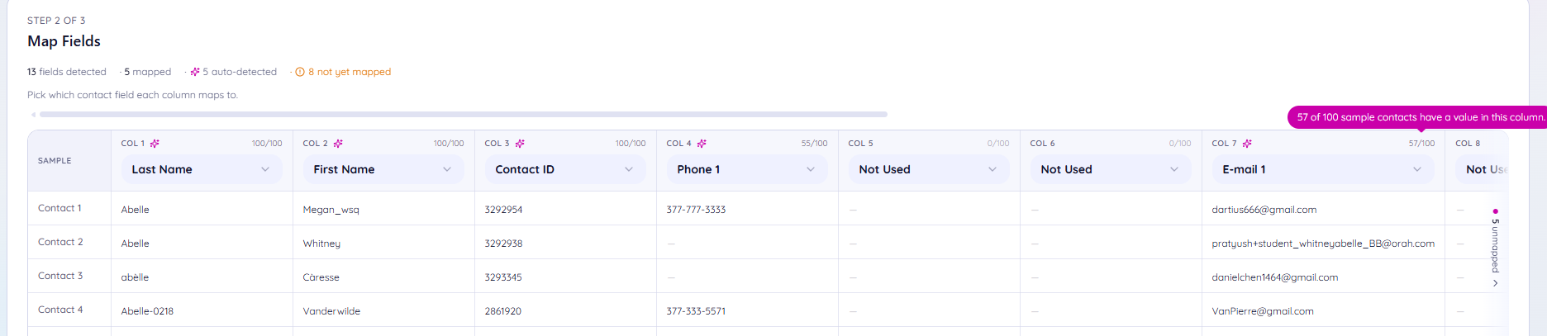Viewport: 1547px width, 336px height.
Task: Click the auto-detected sparkle icon on COL 1
Action: click(155, 144)
